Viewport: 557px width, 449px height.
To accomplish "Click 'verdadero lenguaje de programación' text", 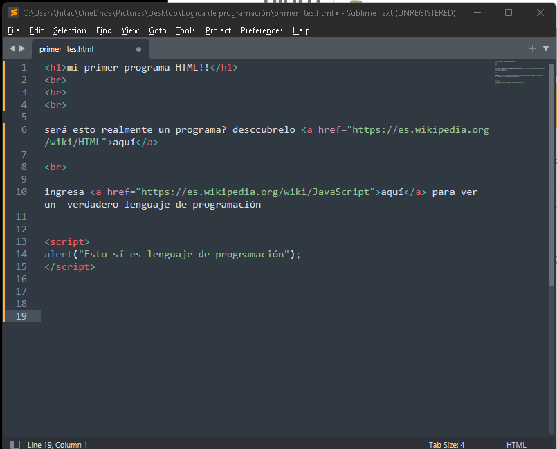I will coord(164,205).
